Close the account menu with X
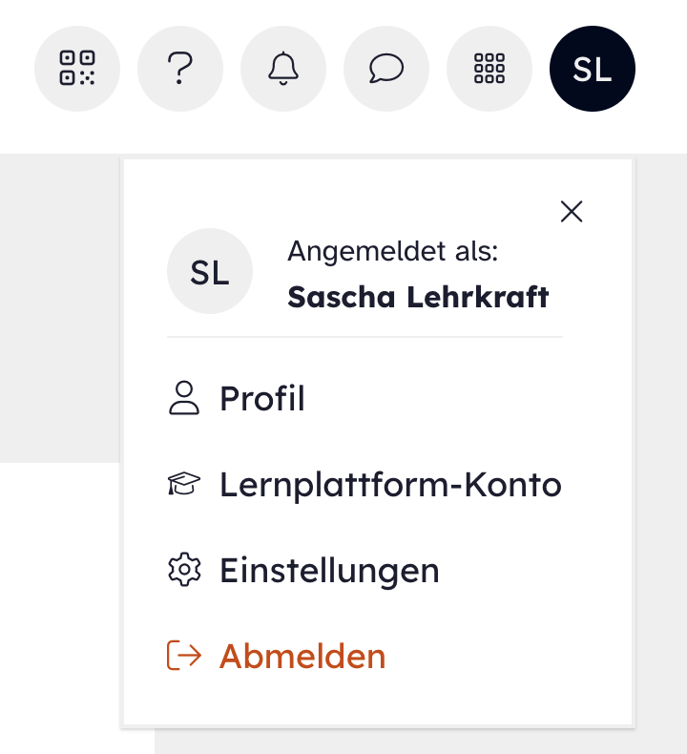687x754 pixels. tap(572, 212)
